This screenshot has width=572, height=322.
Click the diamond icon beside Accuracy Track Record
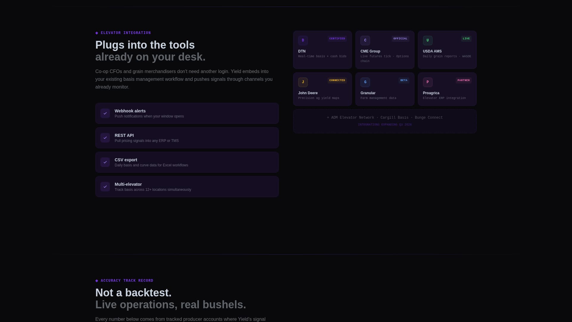click(97, 281)
